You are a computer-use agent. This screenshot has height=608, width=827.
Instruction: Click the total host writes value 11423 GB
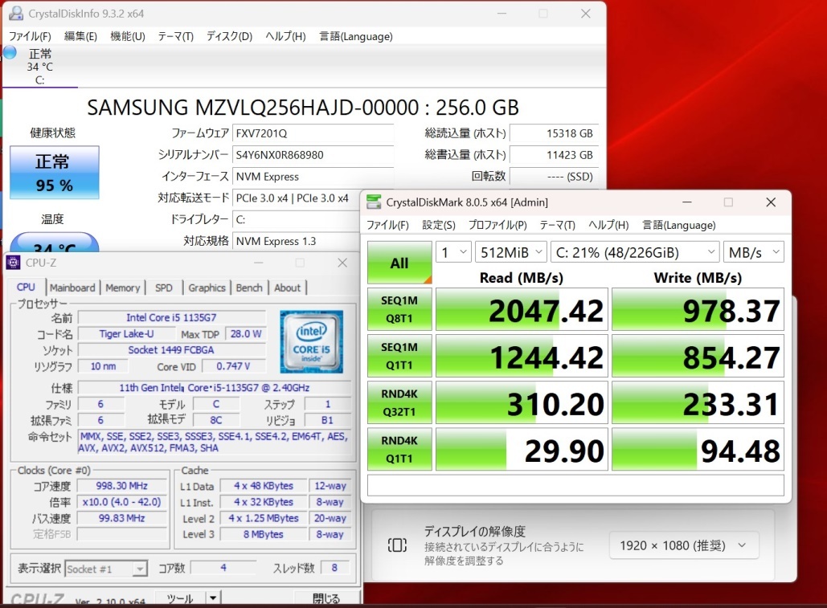[555, 155]
